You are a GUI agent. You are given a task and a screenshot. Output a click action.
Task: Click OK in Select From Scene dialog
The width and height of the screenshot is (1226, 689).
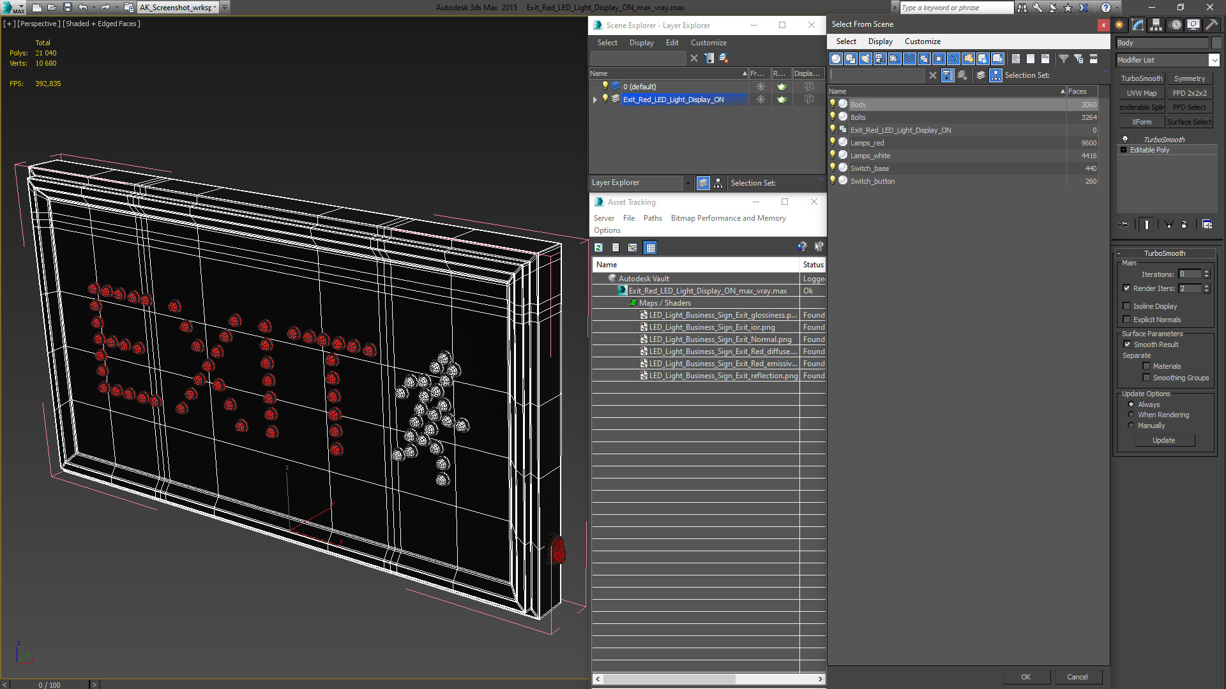(1025, 677)
